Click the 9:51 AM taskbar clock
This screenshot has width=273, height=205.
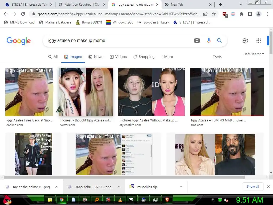pos(250,200)
